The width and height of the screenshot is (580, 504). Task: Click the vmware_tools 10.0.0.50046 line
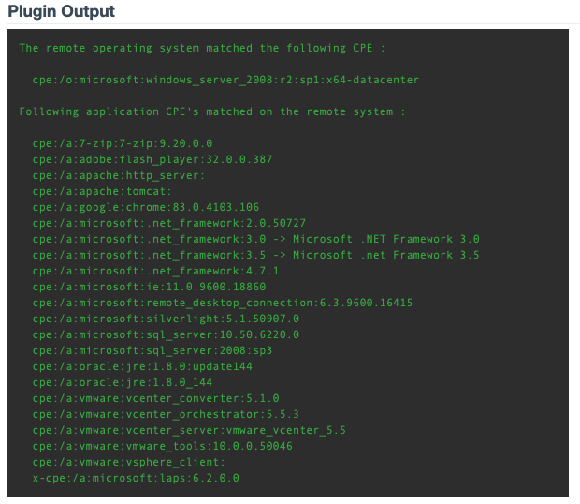(162, 446)
